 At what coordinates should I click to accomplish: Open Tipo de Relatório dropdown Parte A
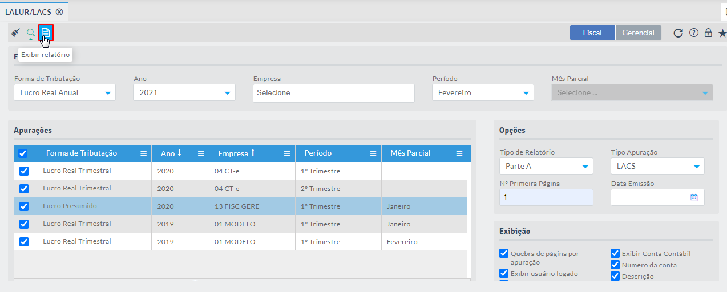pyautogui.click(x=546, y=166)
